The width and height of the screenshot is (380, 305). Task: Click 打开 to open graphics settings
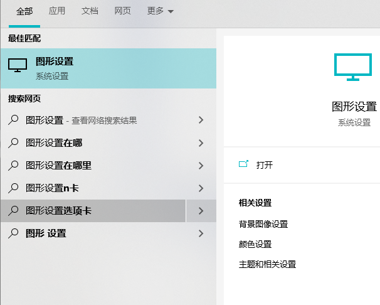[265, 165]
